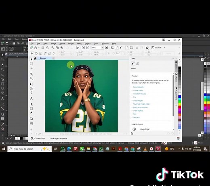210x186 pixels.
Task: Click the Welcome home icon beside Bitmap tab
Action: click(35, 58)
